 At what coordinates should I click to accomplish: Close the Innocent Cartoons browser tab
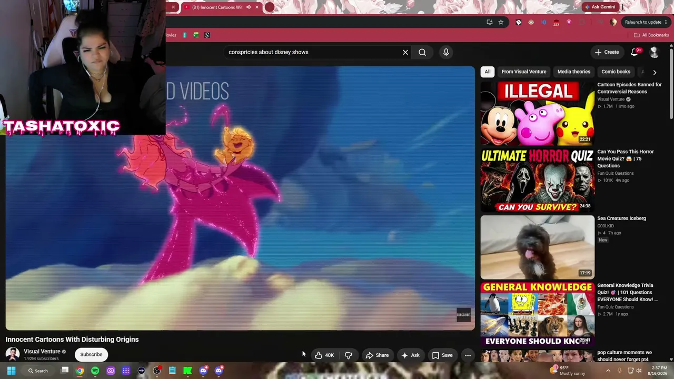[257, 7]
